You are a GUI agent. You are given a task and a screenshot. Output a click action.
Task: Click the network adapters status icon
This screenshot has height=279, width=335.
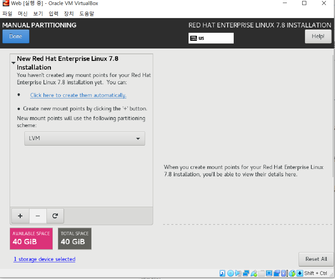pyautogui.click(x=246, y=273)
